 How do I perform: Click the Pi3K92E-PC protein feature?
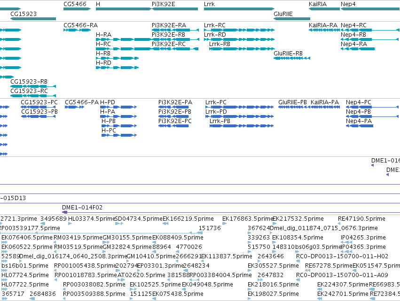pos(173,126)
